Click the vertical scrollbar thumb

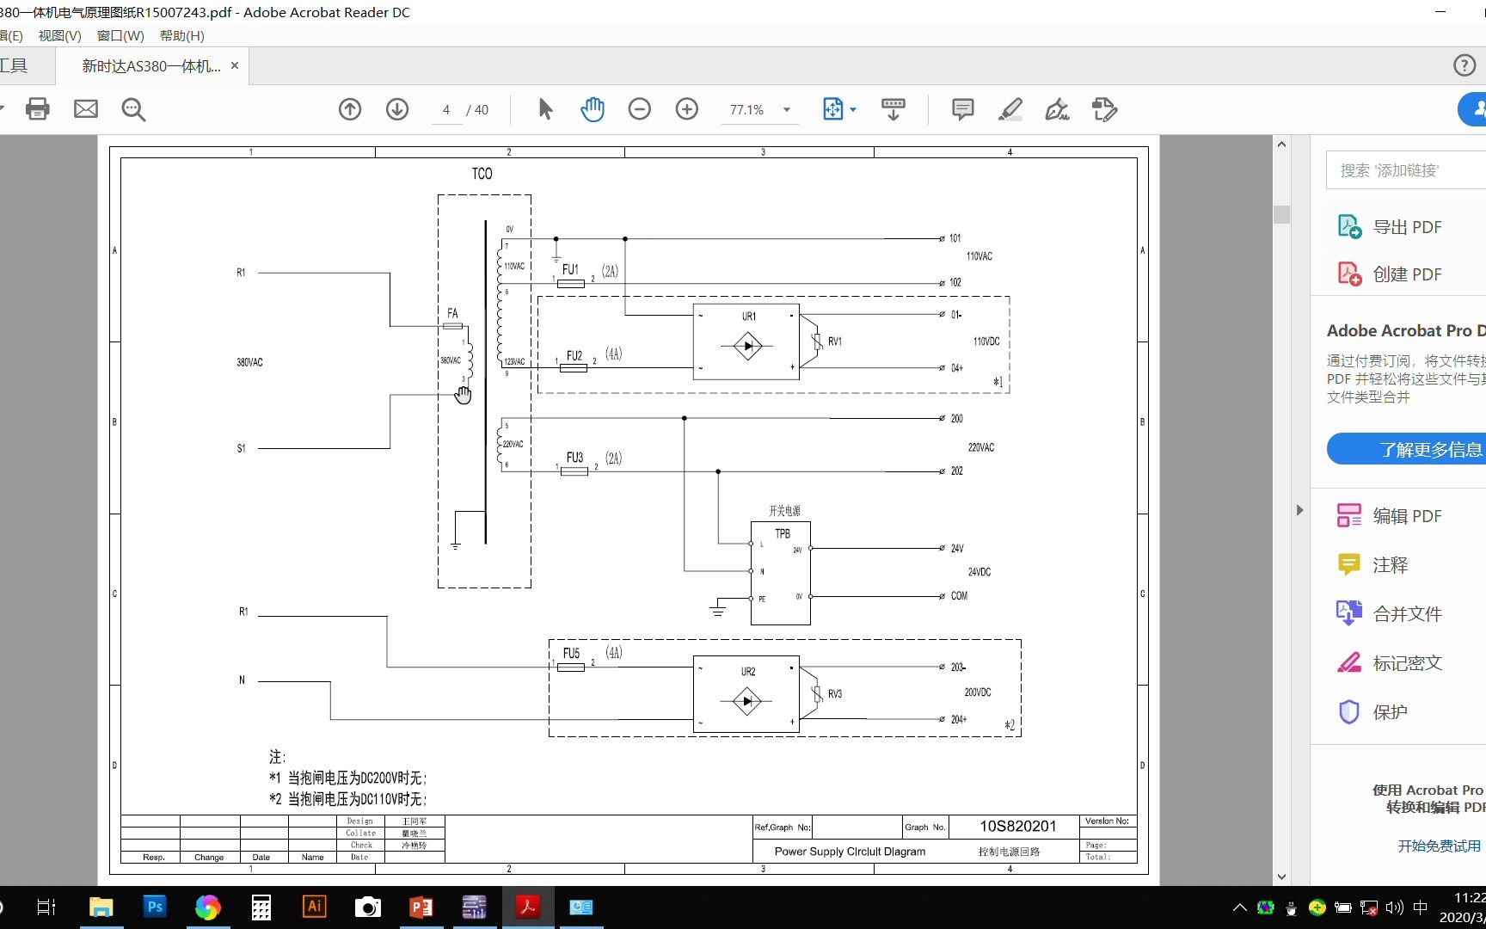click(1281, 214)
